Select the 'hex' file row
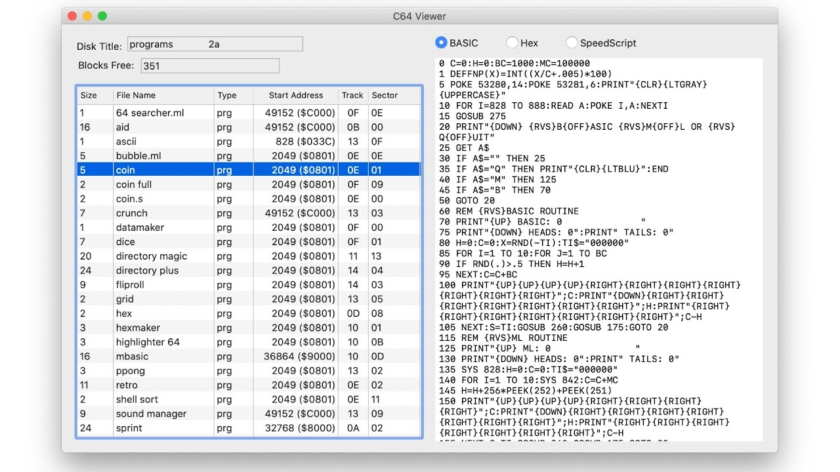This screenshot has width=840, height=472. point(249,313)
